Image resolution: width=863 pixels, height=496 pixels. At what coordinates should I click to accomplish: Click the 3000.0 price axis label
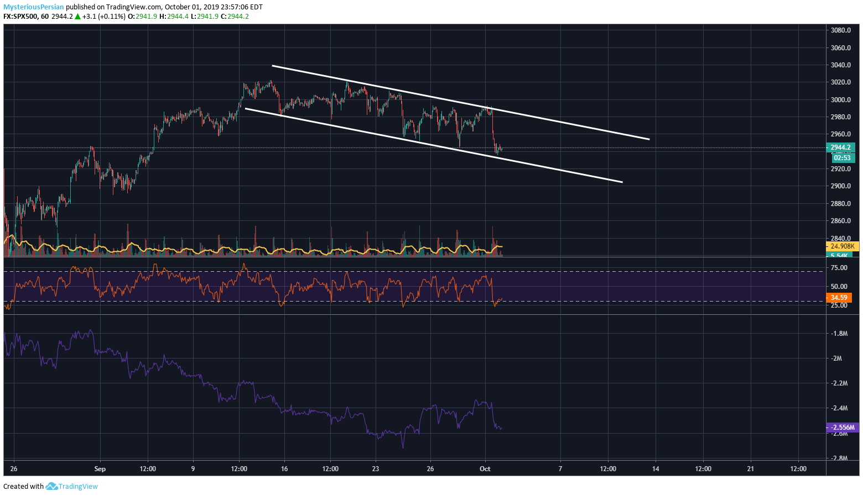pos(840,100)
